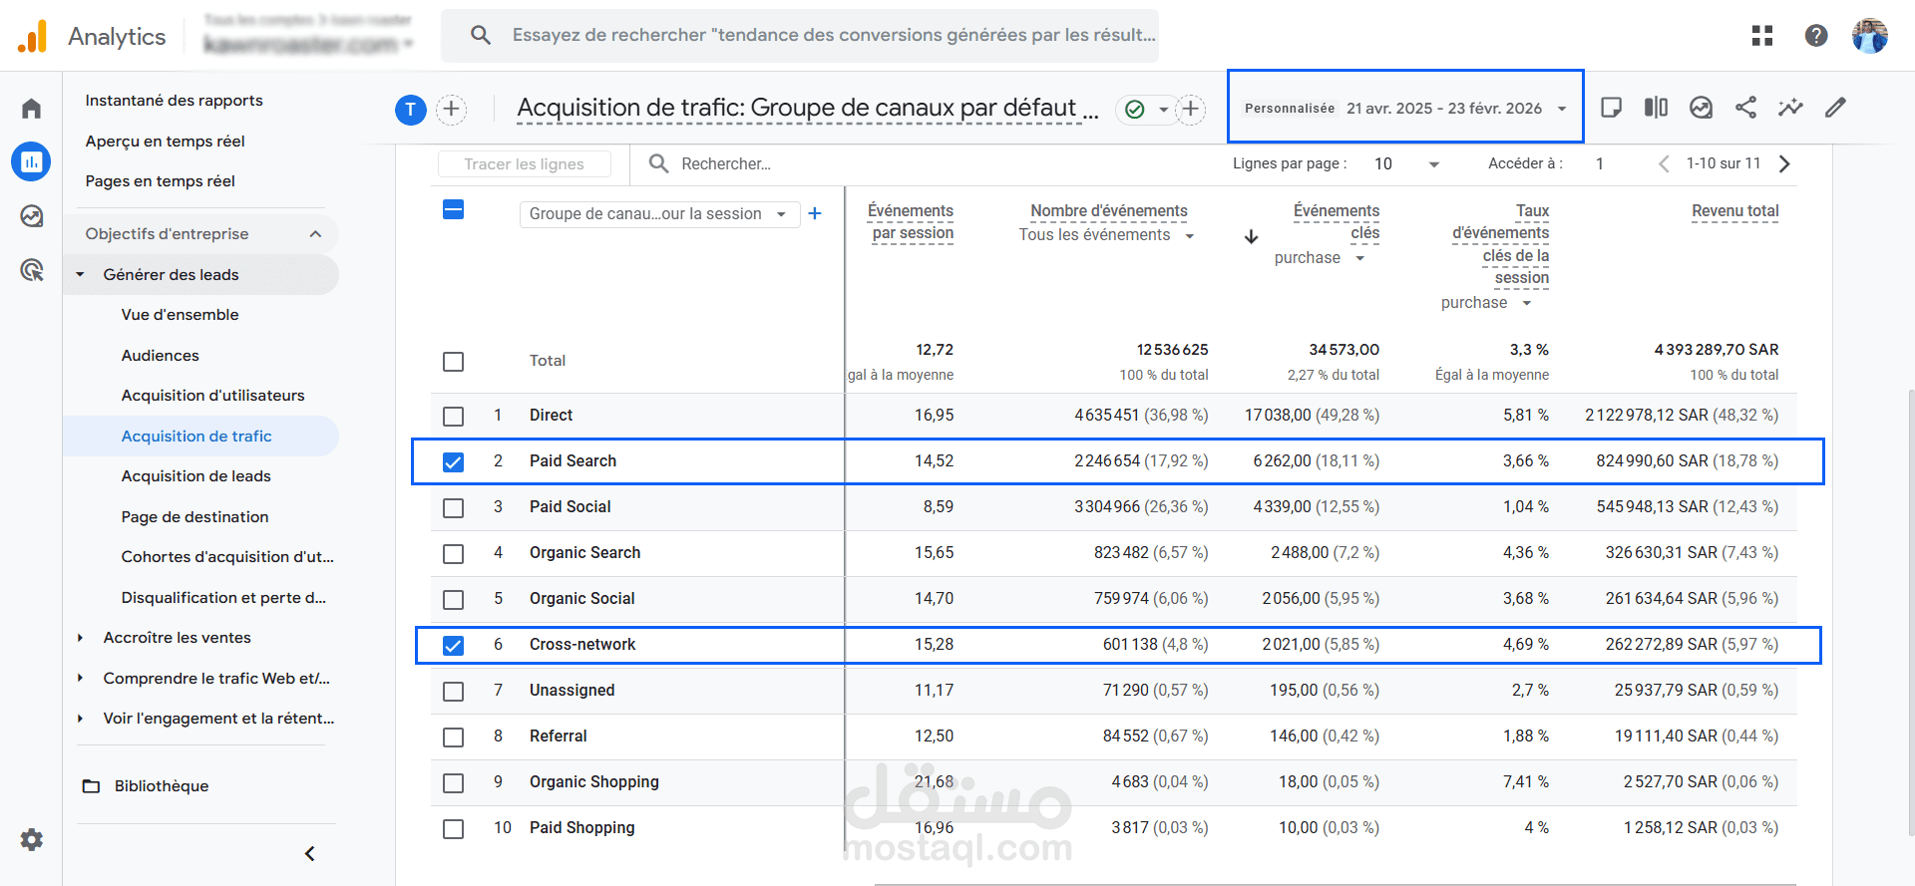Tick the Organic Search row checkbox
Viewport: 1915px width, 886px height.
pyautogui.click(x=454, y=553)
